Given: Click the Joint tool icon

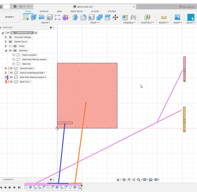Looking at the screenshot, I should coord(133,17).
